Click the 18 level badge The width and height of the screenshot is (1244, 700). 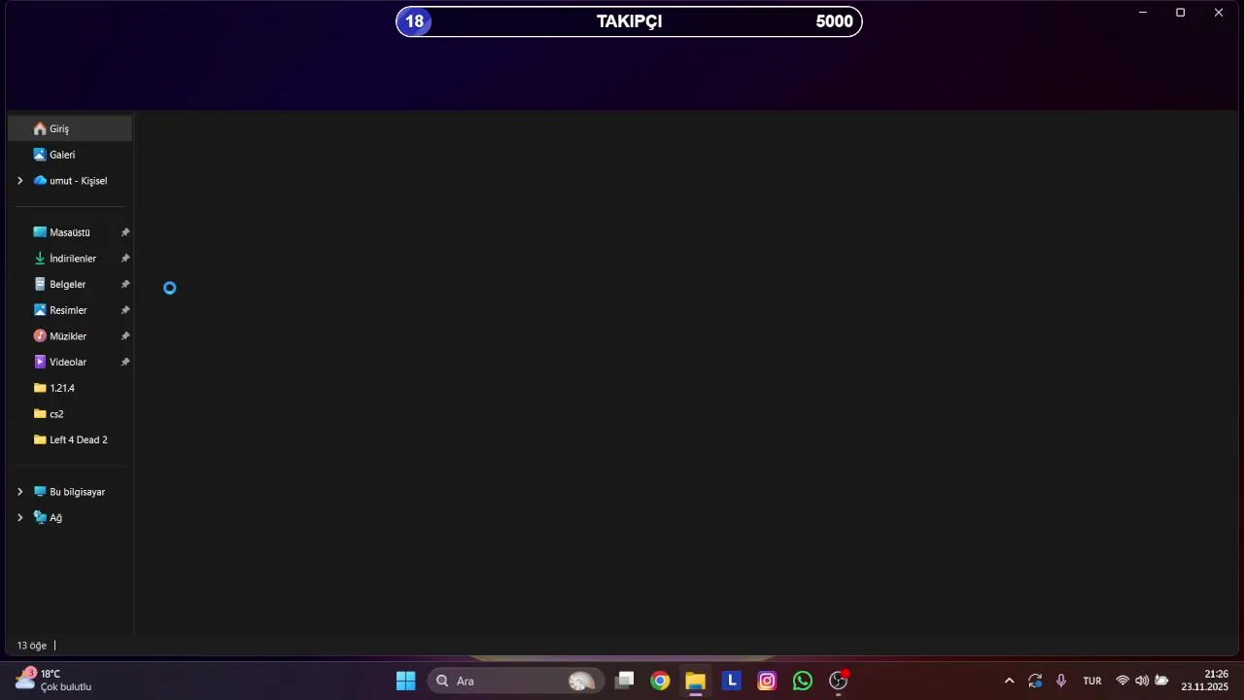pos(414,21)
